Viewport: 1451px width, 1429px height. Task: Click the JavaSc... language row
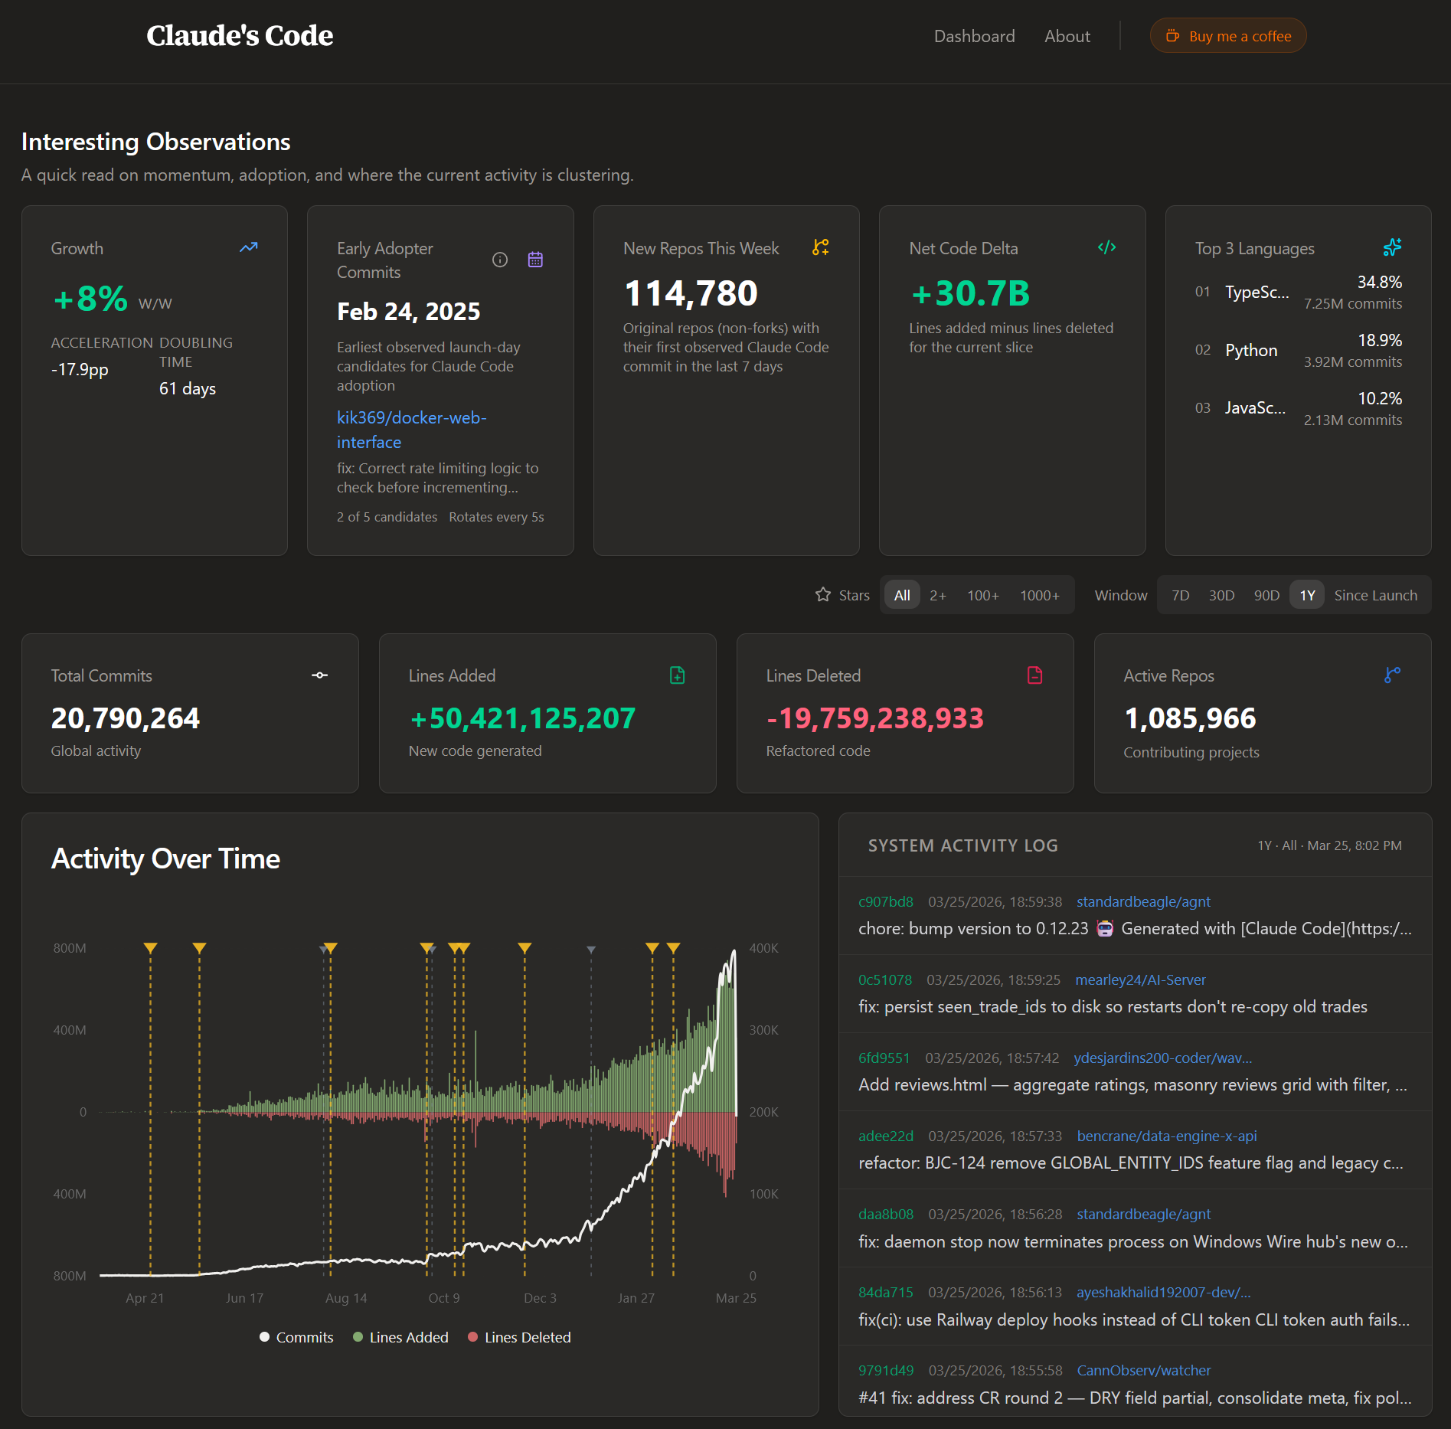coord(1298,409)
